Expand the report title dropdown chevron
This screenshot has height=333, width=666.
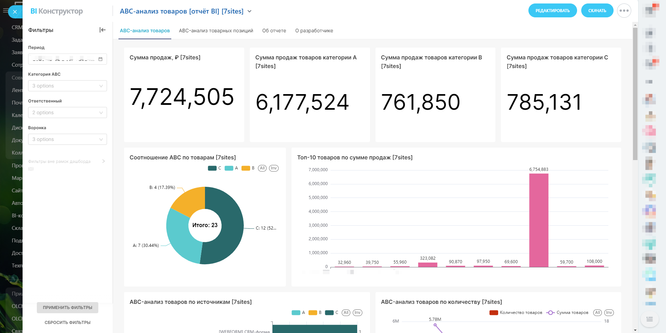(249, 11)
